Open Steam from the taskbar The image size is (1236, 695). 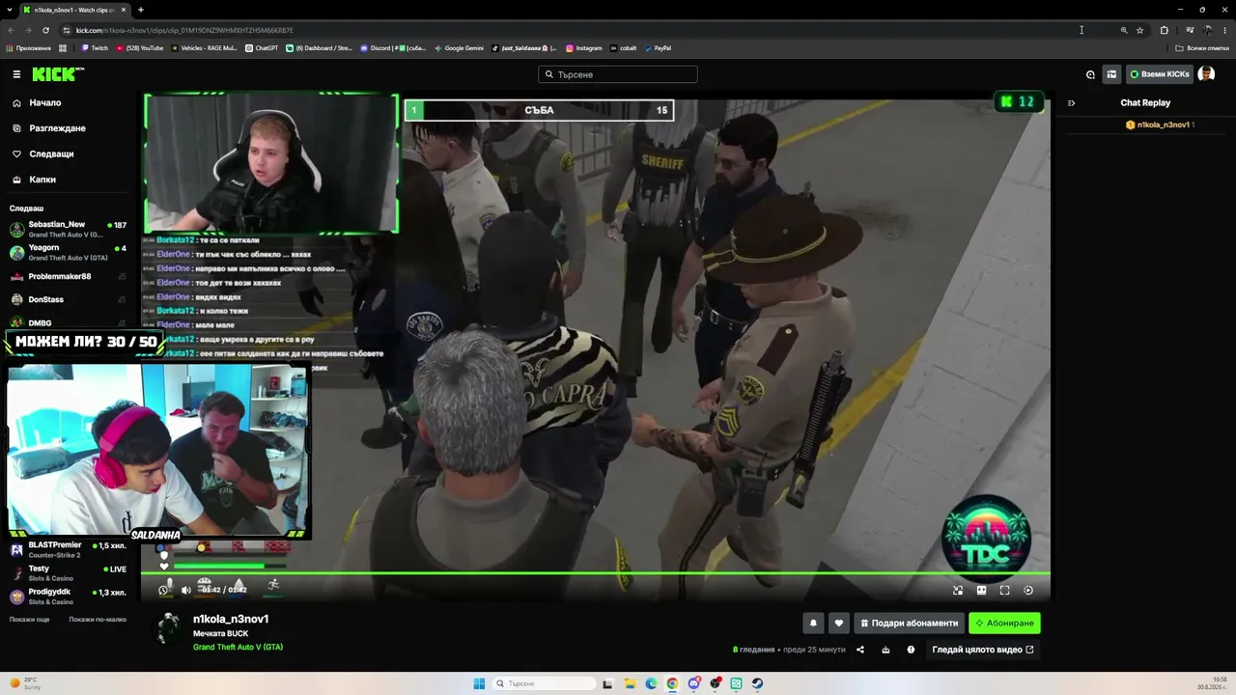click(757, 683)
